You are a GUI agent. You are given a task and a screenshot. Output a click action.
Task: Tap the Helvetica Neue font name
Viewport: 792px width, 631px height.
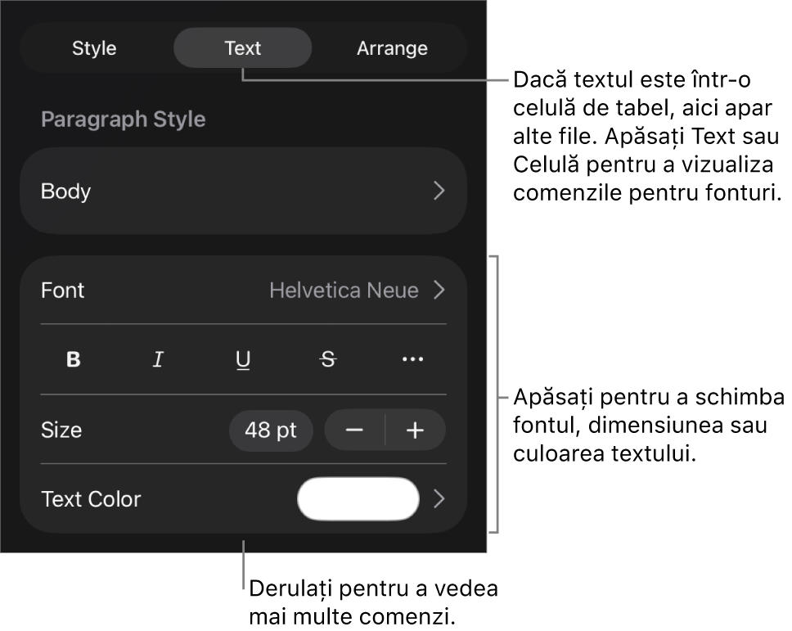pos(344,290)
